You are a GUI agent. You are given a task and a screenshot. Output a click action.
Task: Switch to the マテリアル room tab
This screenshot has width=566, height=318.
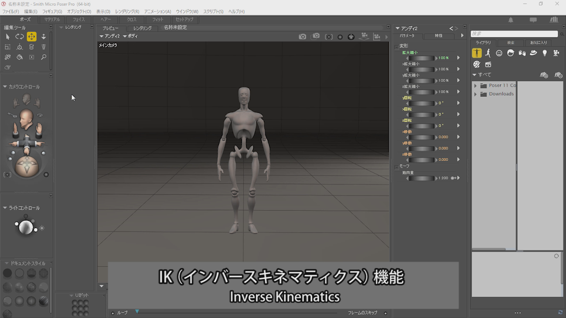pos(52,19)
